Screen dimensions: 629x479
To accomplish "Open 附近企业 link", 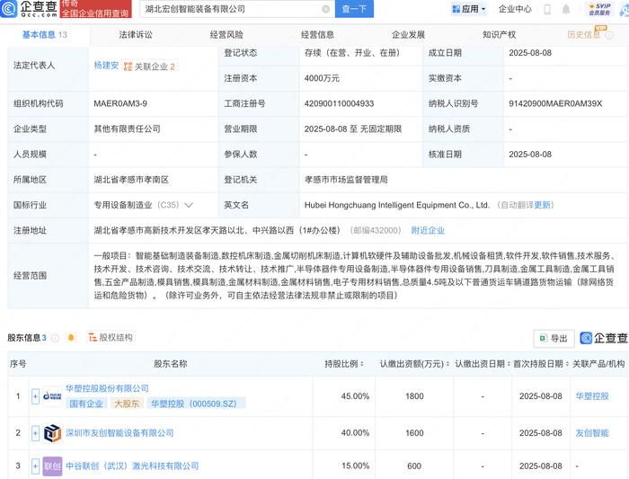I will [428, 230].
